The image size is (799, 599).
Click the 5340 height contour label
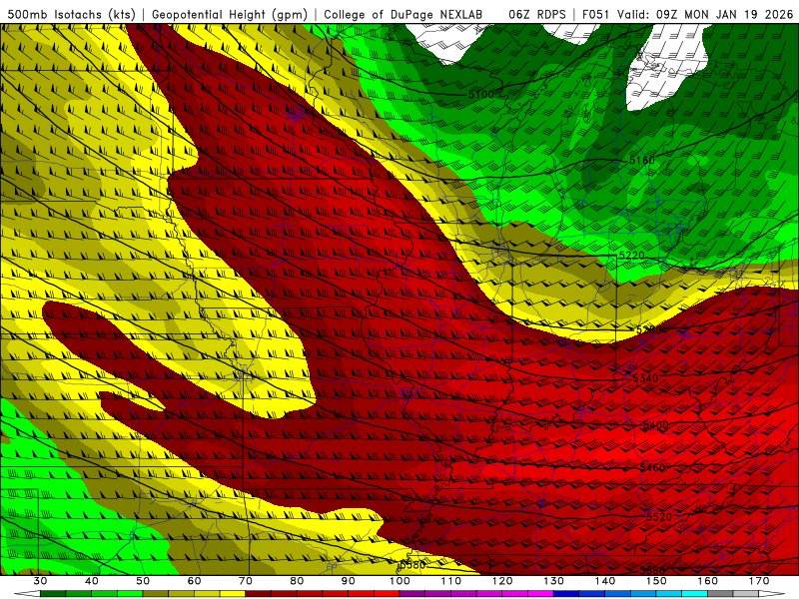click(x=645, y=378)
